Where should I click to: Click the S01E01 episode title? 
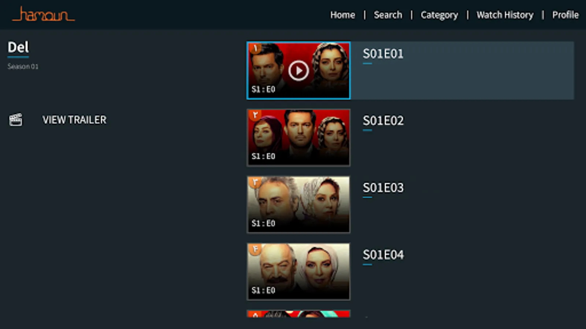383,54
